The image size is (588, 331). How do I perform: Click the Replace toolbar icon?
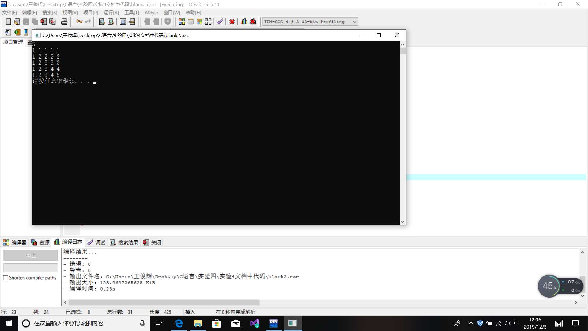tap(111, 22)
